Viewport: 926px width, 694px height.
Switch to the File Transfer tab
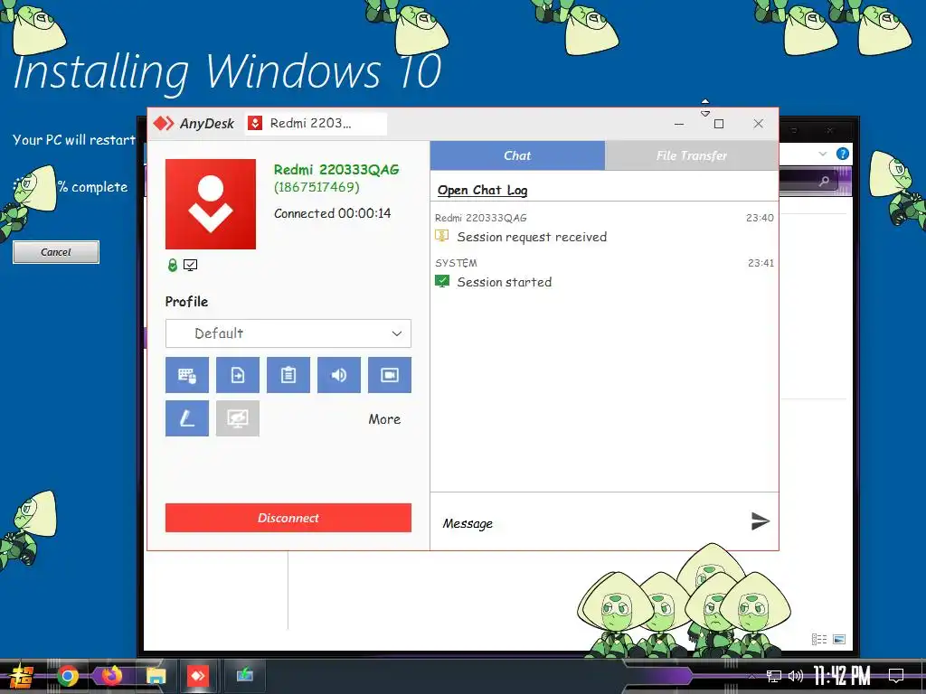coord(692,155)
